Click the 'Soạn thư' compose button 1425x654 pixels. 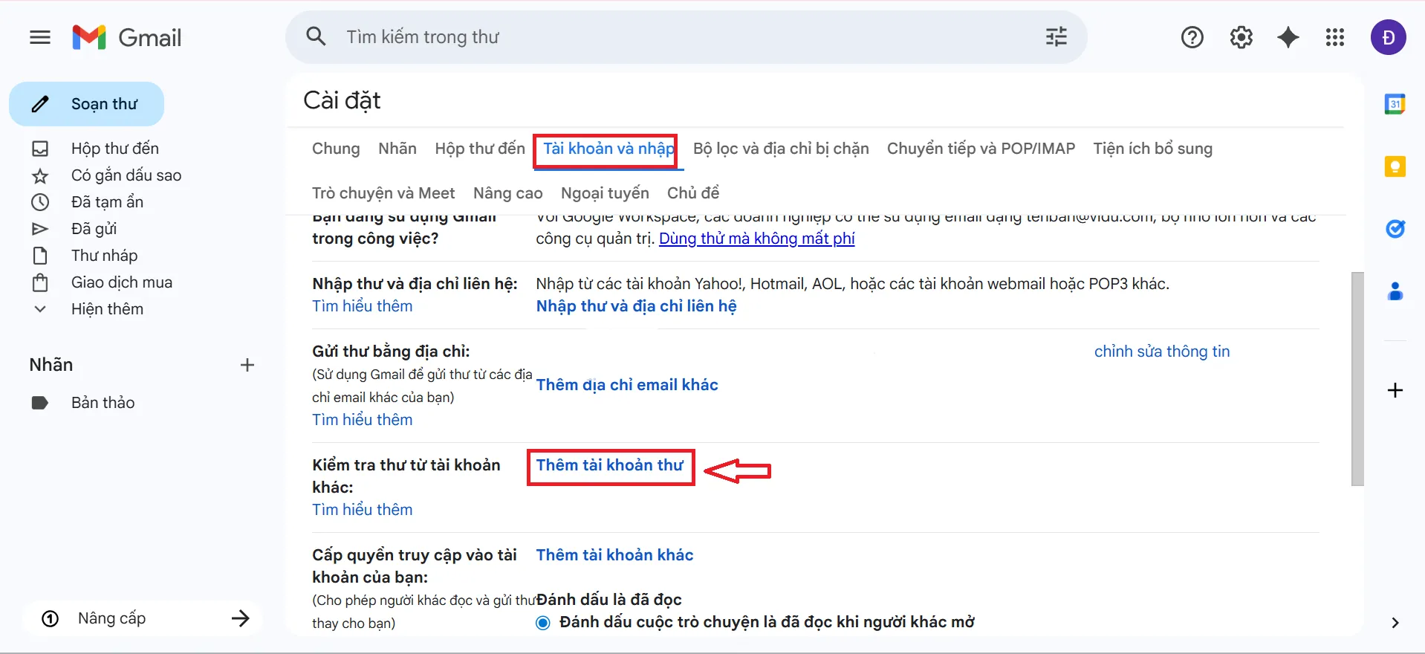pos(87,104)
